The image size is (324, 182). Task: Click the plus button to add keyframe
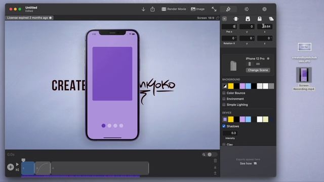click(11, 167)
